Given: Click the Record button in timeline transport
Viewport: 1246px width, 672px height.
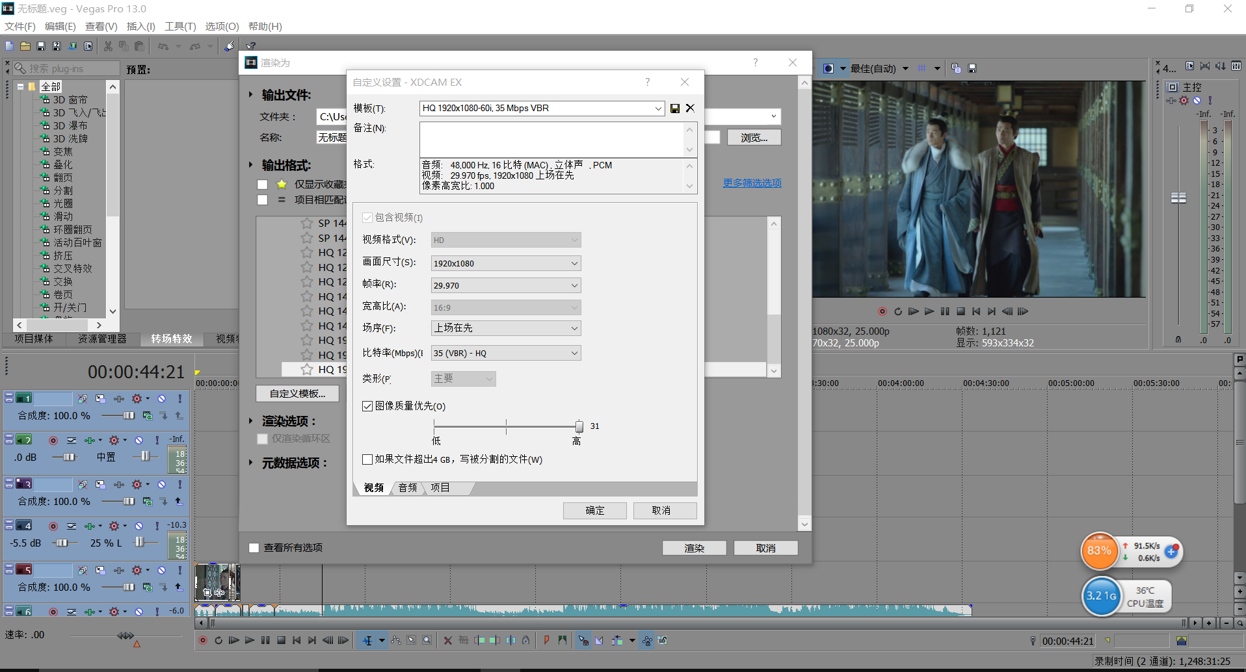Looking at the screenshot, I should pyautogui.click(x=203, y=640).
